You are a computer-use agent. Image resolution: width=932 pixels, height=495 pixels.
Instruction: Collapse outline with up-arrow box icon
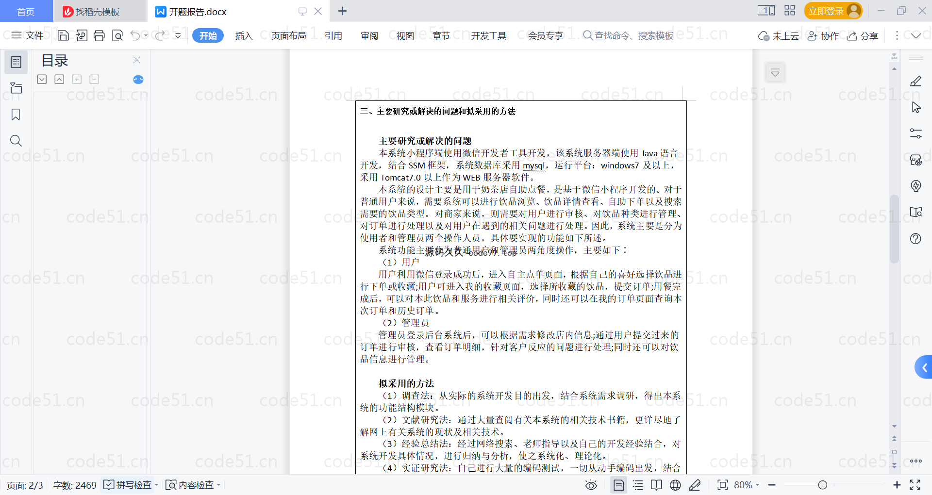pos(59,79)
